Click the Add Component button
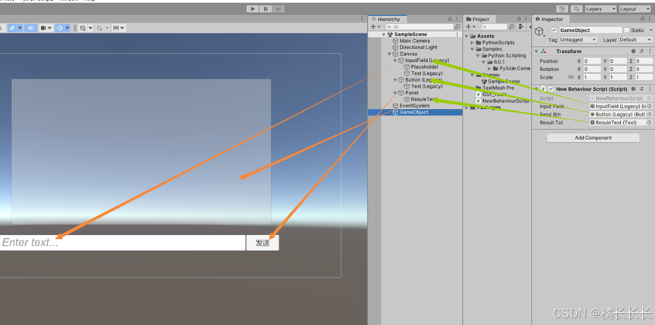This screenshot has height=325, width=655. tap(593, 138)
